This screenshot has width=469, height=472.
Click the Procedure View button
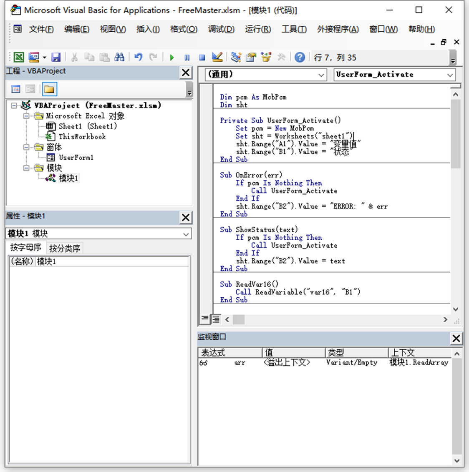205,319
